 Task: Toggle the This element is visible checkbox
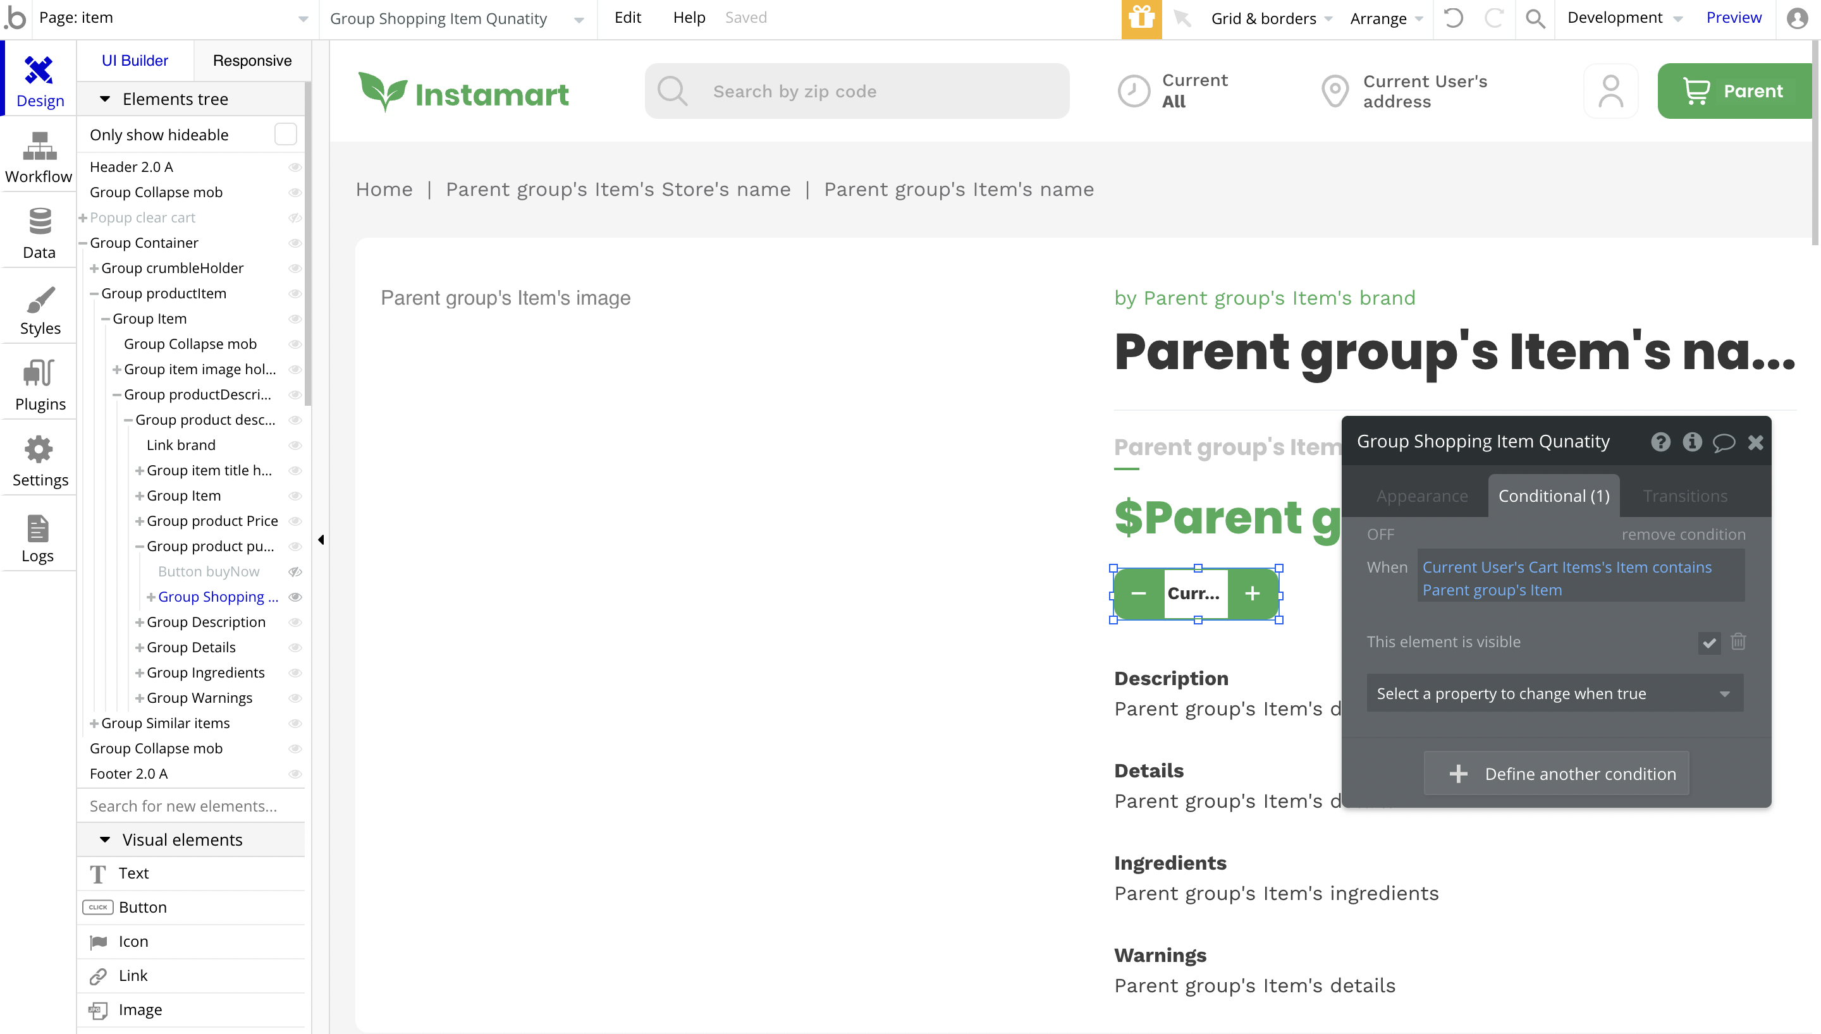pos(1709,643)
